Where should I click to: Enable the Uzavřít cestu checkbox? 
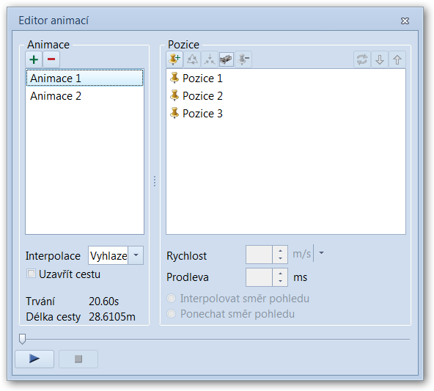click(31, 274)
